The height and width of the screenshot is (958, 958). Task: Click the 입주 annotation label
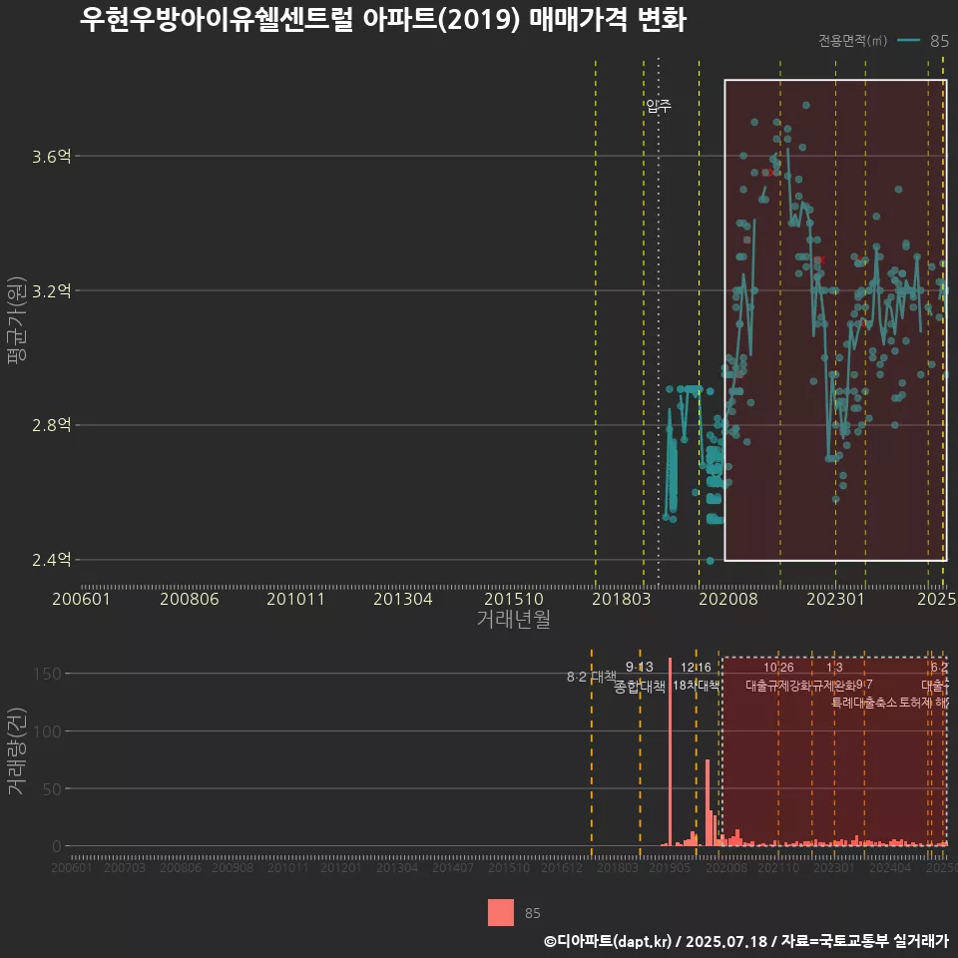tap(659, 106)
